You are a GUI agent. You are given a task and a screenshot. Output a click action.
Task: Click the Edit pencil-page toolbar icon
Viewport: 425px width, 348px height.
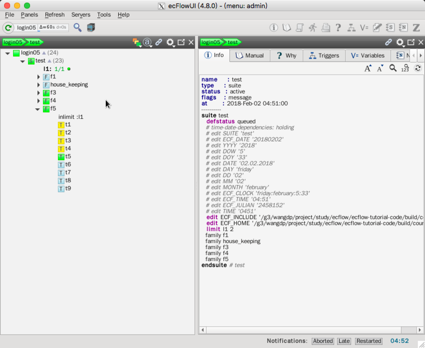tap(377, 27)
